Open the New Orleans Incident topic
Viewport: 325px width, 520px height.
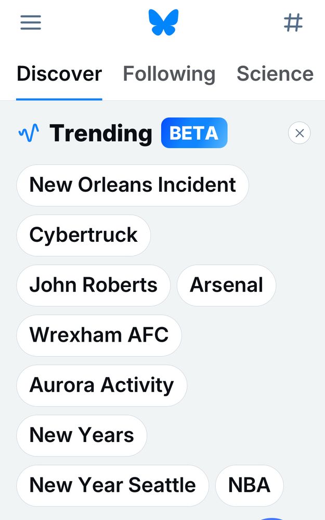[x=133, y=185]
